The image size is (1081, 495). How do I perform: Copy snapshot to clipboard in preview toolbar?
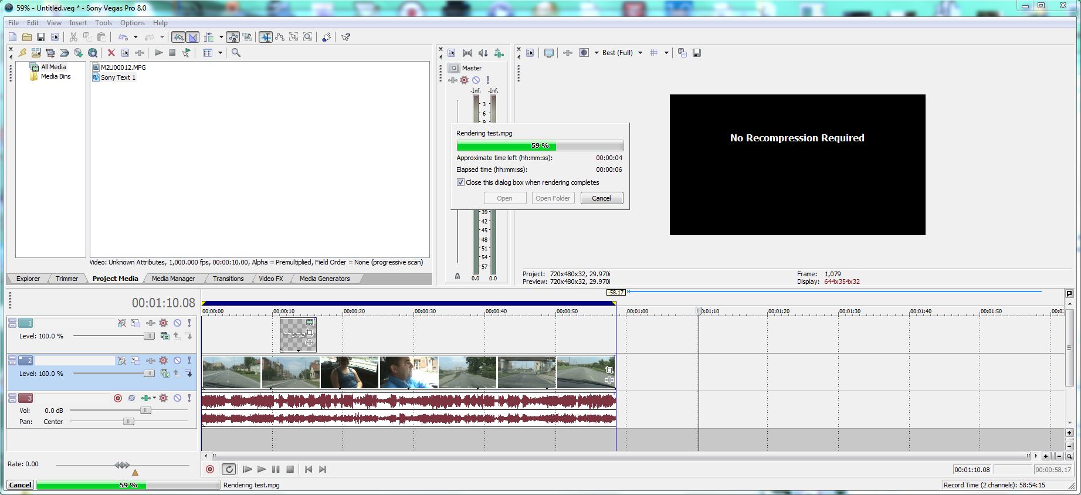(682, 53)
